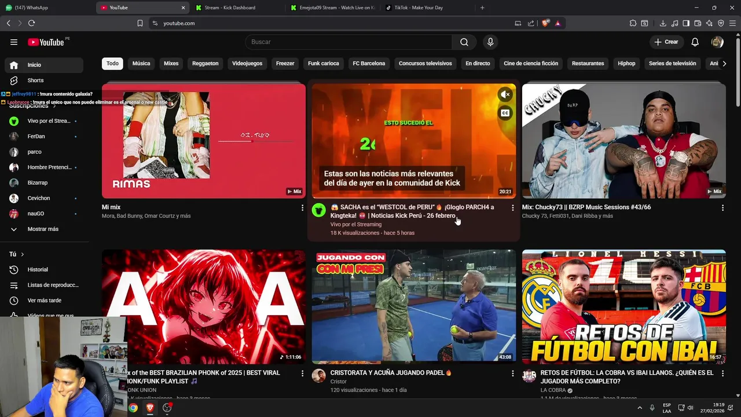Open the account avatar menu
This screenshot has width=741, height=417.
tap(717, 42)
